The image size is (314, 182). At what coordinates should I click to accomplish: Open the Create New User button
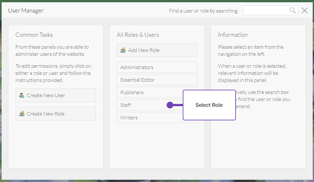(x=55, y=95)
